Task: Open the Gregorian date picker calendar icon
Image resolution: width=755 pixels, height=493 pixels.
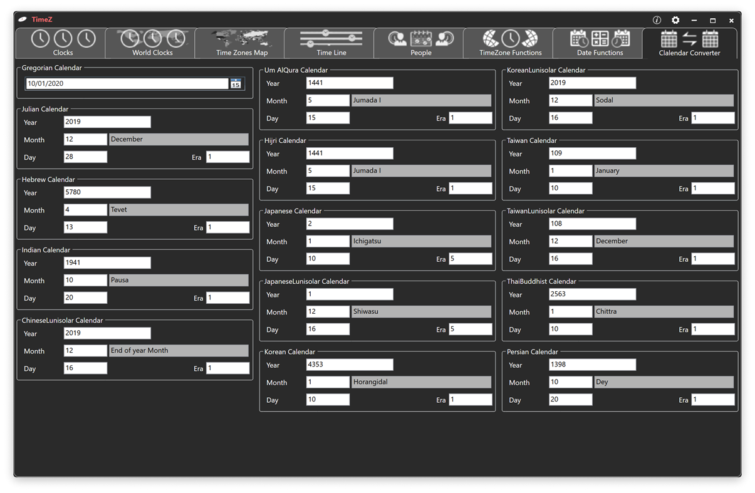Action: click(x=236, y=83)
